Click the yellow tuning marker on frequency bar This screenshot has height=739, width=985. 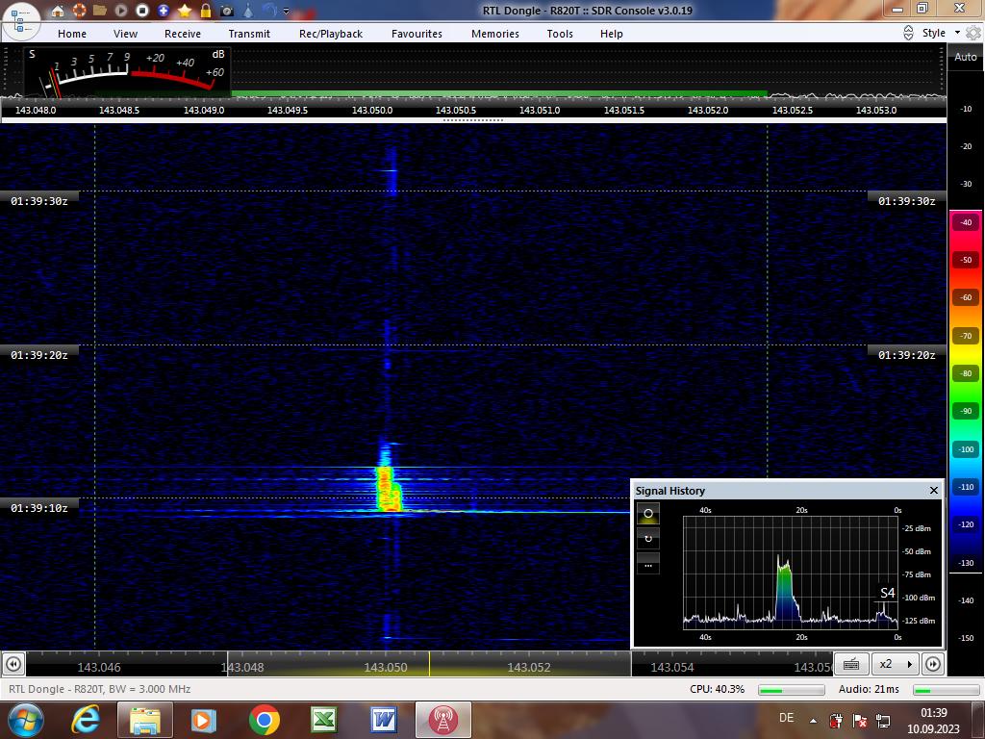430,664
